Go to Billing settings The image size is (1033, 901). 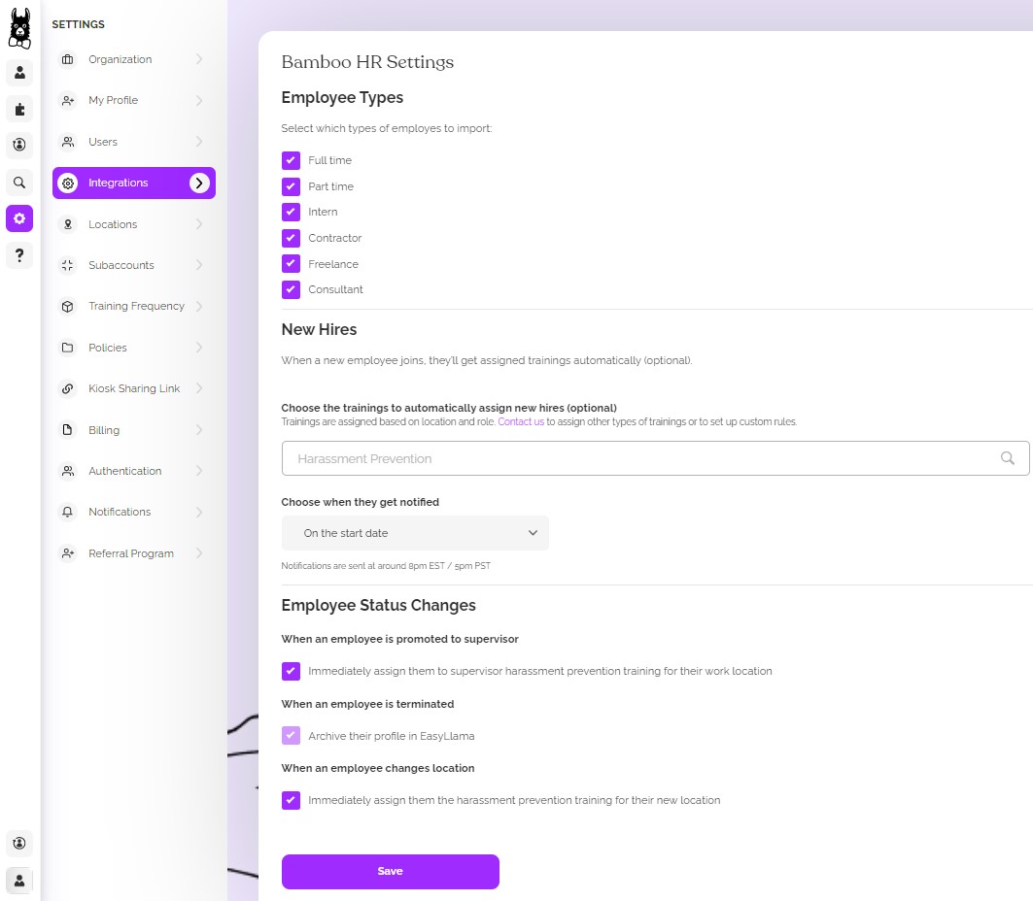click(x=134, y=430)
